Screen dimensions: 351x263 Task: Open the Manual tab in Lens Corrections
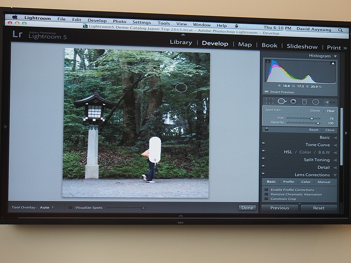[x=324, y=182]
